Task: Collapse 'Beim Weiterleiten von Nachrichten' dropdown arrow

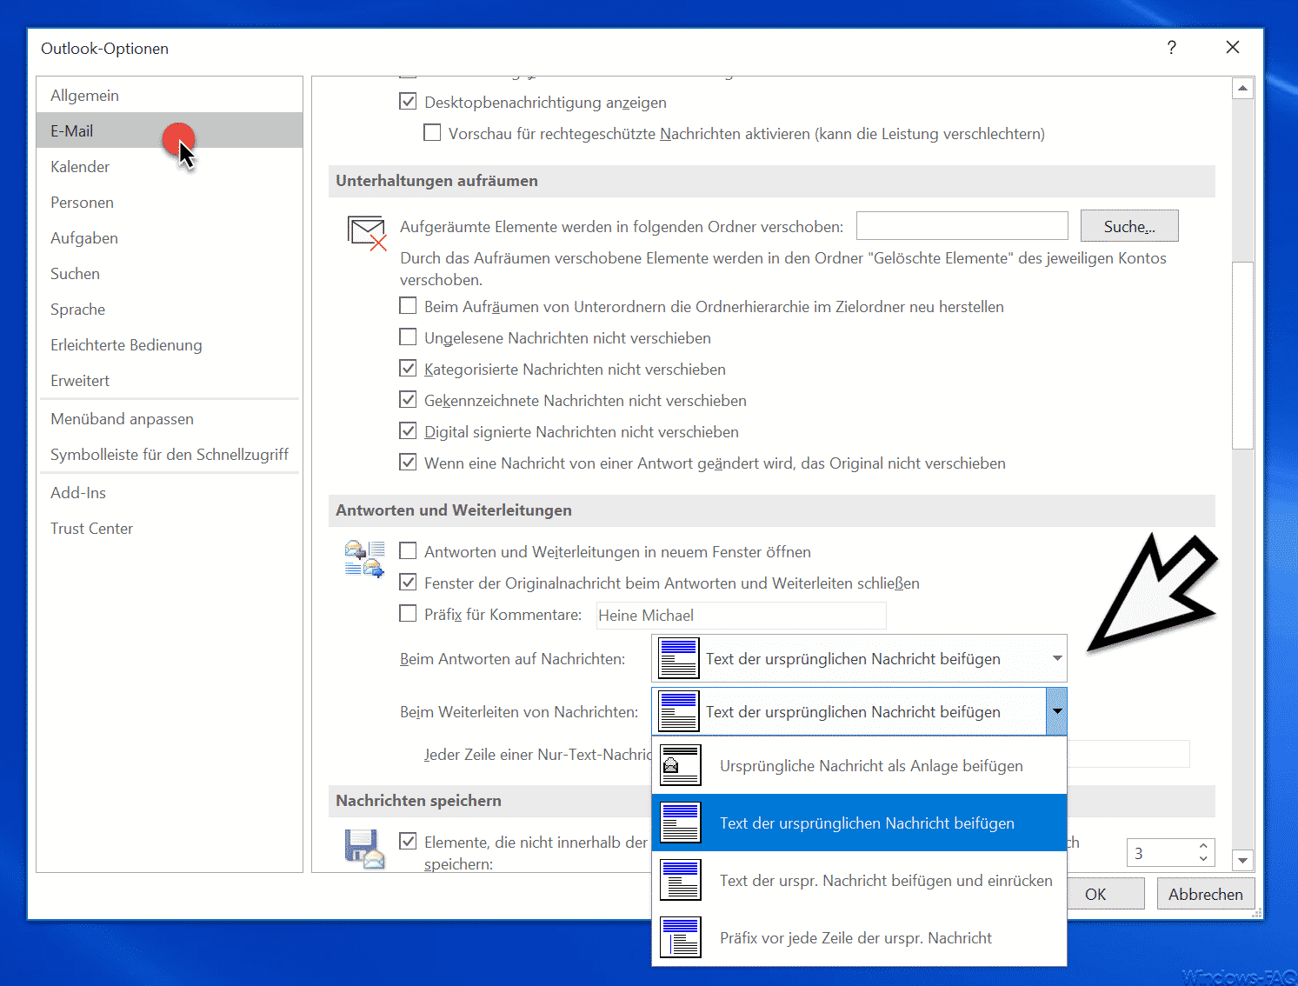Action: pyautogui.click(x=1056, y=711)
